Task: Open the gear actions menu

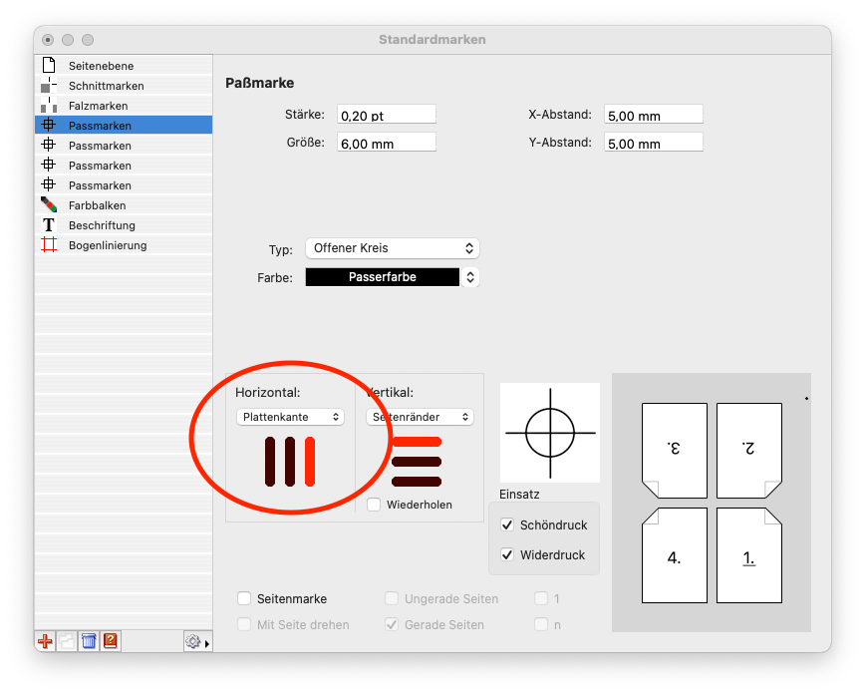Action: click(x=197, y=641)
